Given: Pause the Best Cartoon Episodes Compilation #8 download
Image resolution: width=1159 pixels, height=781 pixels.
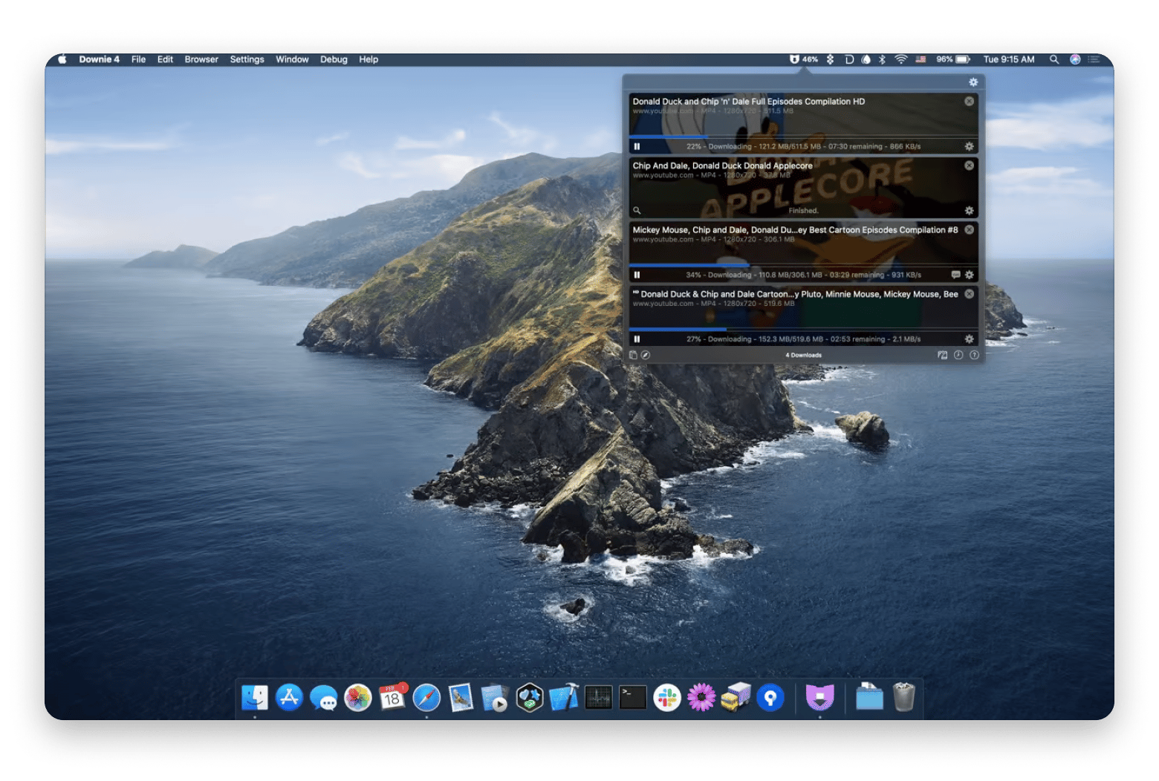Looking at the screenshot, I should 637,275.
